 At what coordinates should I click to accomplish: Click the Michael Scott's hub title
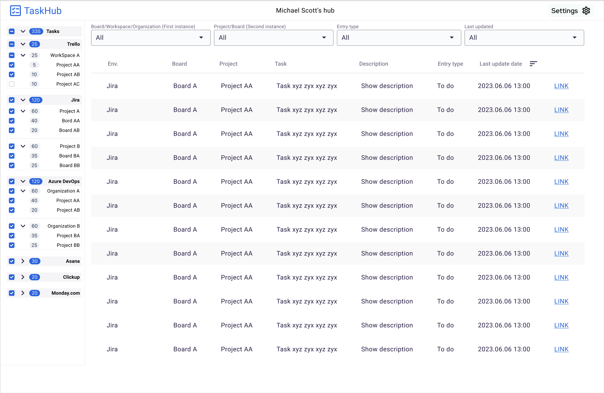tap(305, 11)
